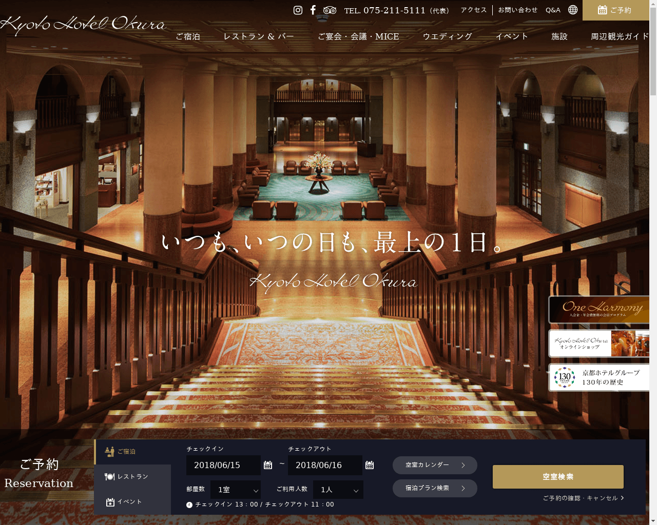Open the ご利用人数 guest count dropdown
The width and height of the screenshot is (657, 525).
[x=338, y=490]
